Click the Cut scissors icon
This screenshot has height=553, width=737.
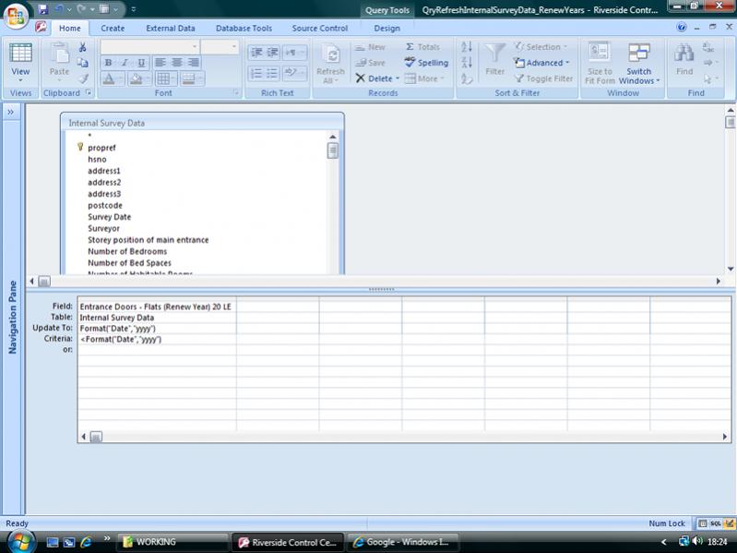point(83,47)
